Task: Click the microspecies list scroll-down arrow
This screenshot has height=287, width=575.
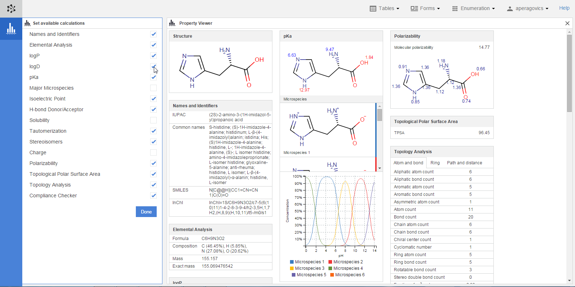Action: (379, 168)
